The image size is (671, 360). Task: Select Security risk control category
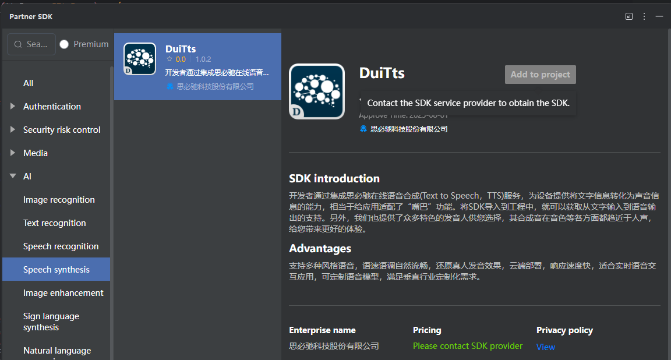click(x=62, y=130)
